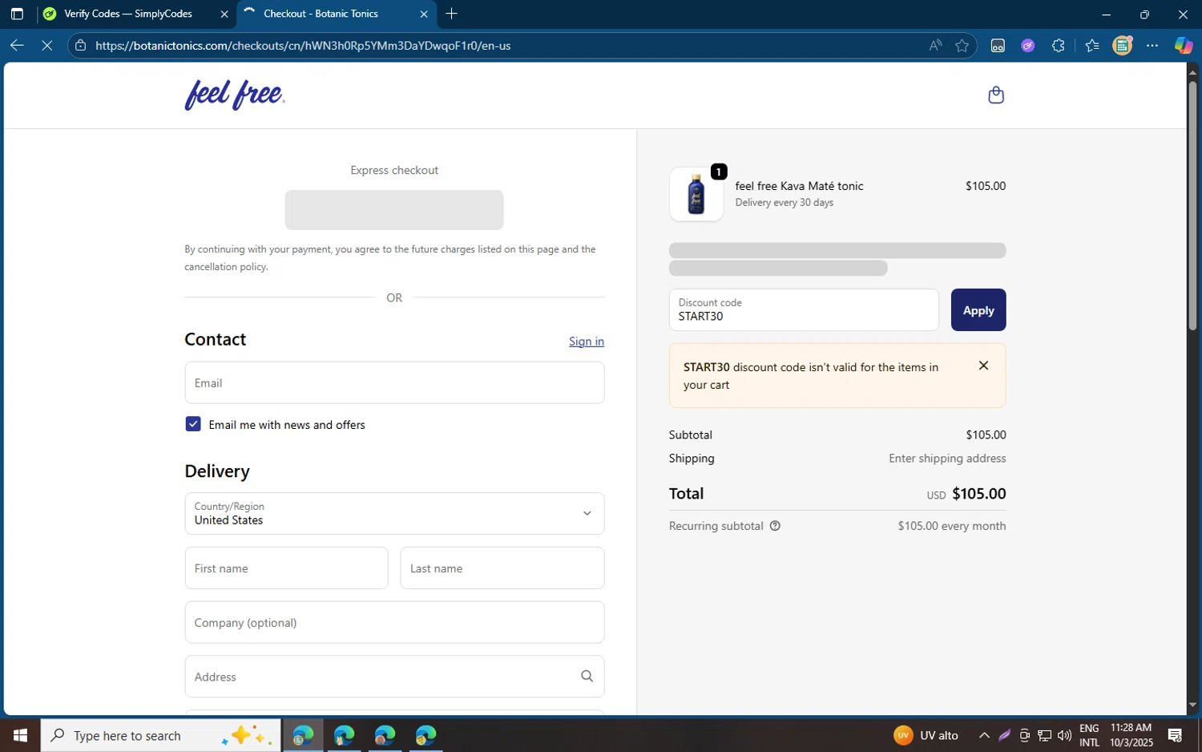Image resolution: width=1202 pixels, height=752 pixels.
Task: Switch to Verify Codes — SimplyCodes tab
Action: (x=128, y=14)
